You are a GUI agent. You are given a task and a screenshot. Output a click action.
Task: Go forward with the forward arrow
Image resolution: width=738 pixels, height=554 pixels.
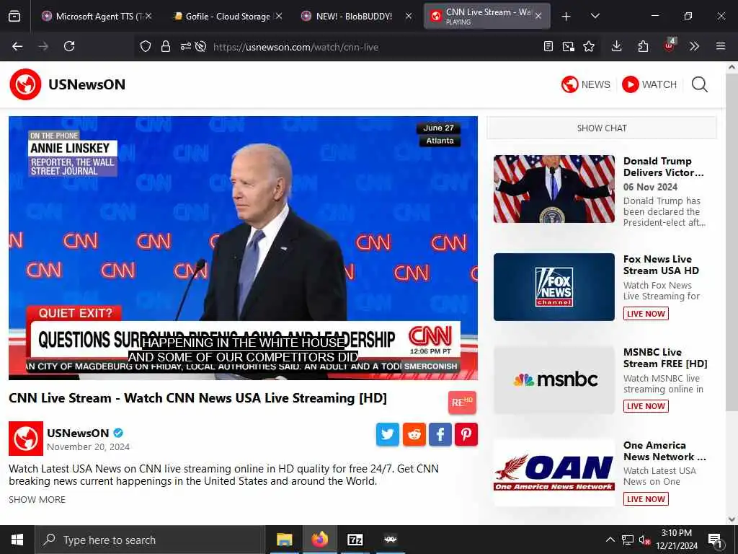point(43,46)
